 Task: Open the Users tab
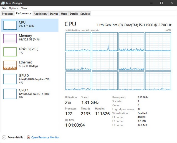click(64, 14)
